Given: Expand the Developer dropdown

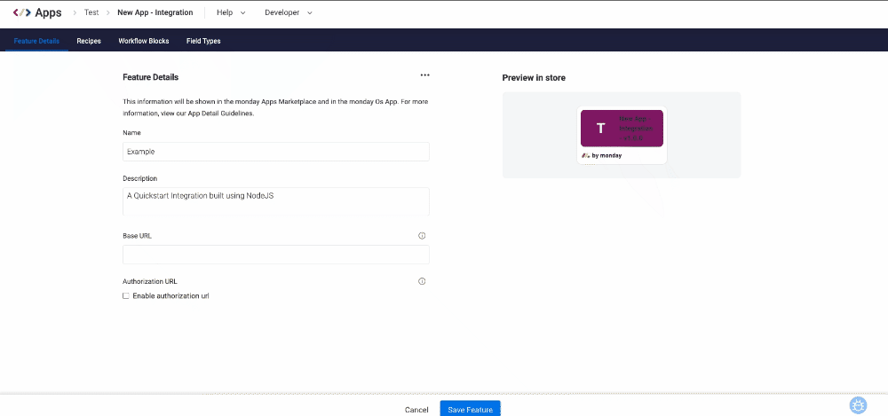Looking at the screenshot, I should click(289, 12).
